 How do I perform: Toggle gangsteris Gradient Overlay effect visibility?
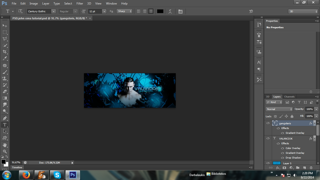coord(283,133)
